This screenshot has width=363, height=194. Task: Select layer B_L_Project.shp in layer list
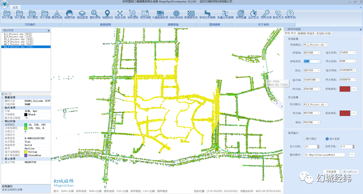click(18, 34)
